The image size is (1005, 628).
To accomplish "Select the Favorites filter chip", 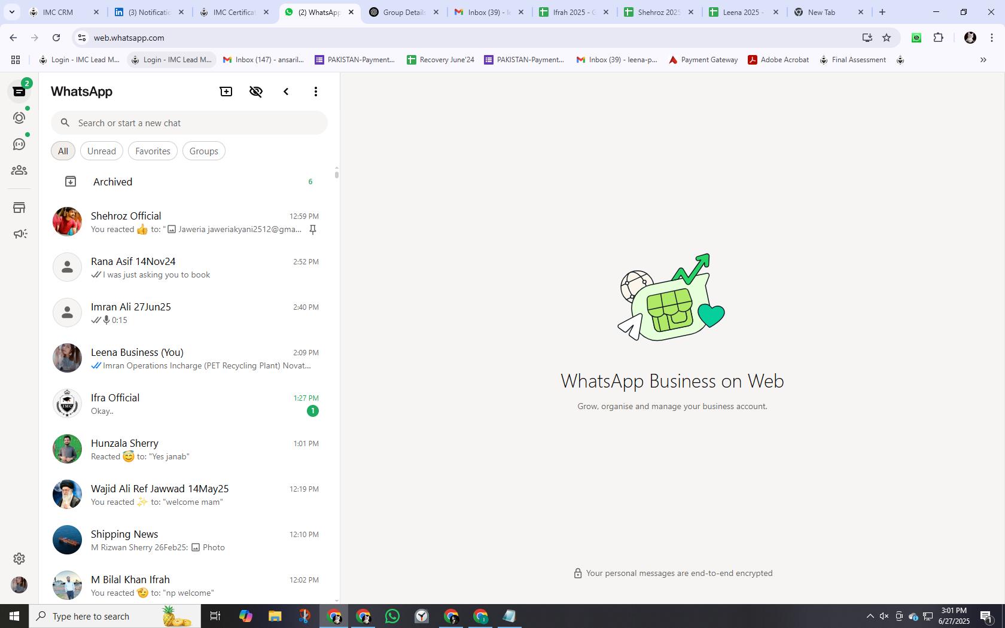I will click(153, 151).
